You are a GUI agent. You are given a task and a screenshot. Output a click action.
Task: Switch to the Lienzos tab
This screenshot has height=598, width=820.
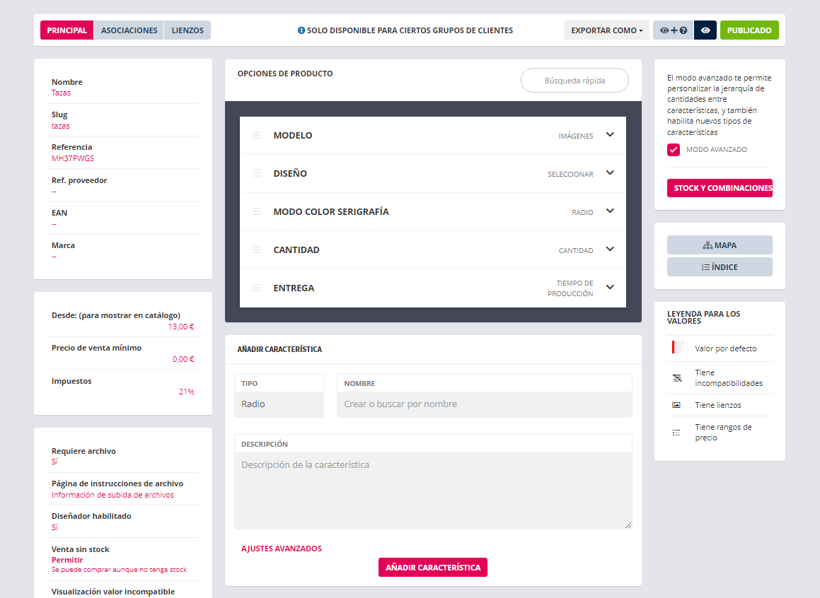[187, 30]
